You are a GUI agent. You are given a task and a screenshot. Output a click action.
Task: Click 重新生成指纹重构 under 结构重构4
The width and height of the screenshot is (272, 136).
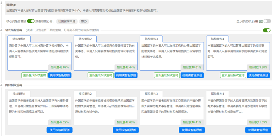click(x=233, y=75)
